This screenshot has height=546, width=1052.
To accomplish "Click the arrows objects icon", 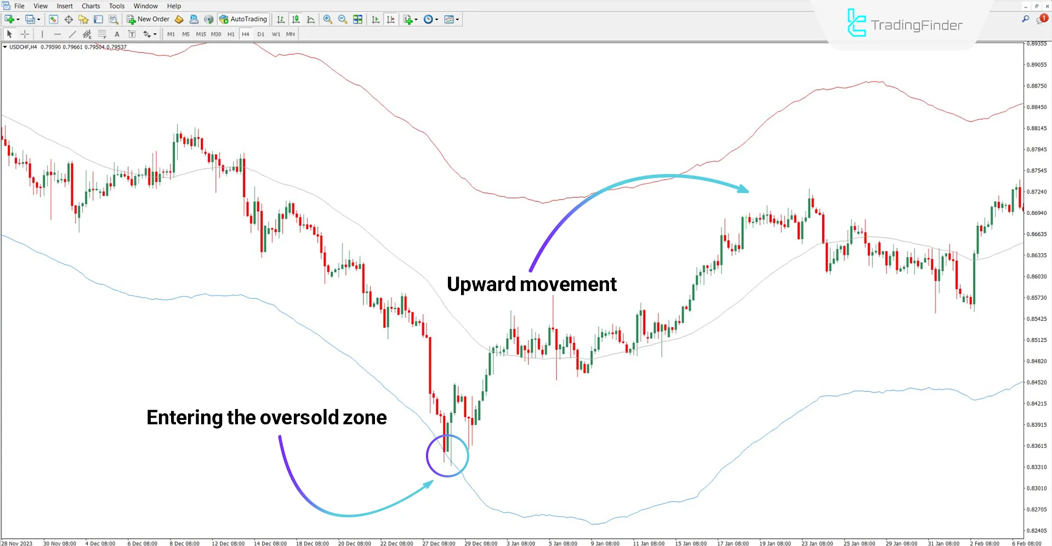I will pos(146,34).
